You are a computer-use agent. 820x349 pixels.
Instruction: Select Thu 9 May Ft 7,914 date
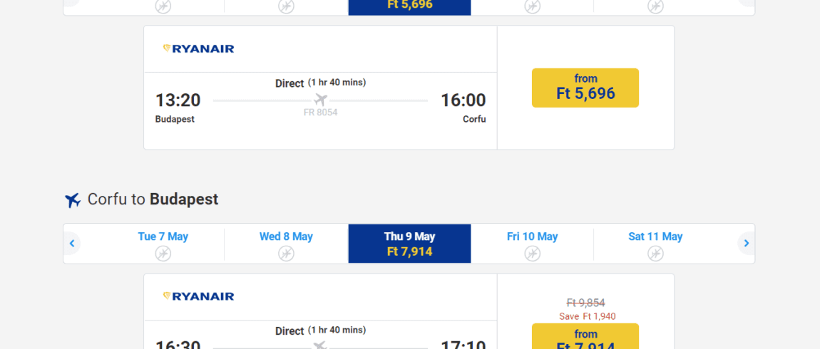click(409, 244)
